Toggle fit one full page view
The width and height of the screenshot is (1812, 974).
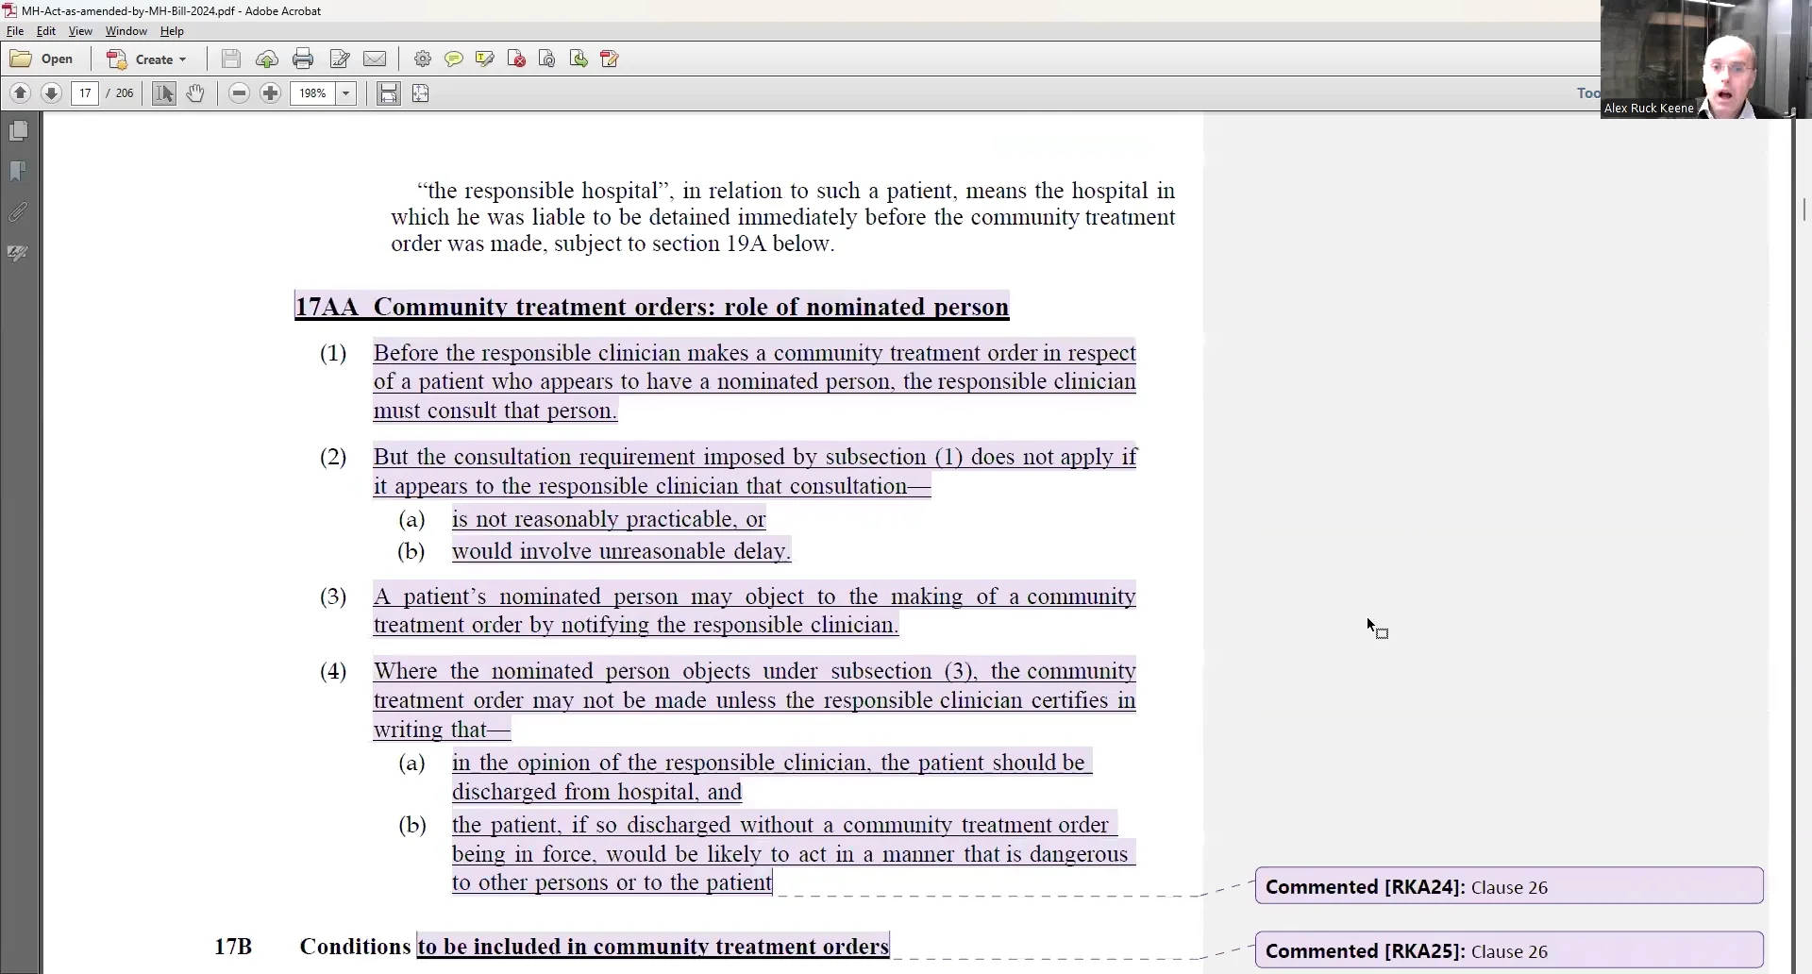click(x=421, y=93)
